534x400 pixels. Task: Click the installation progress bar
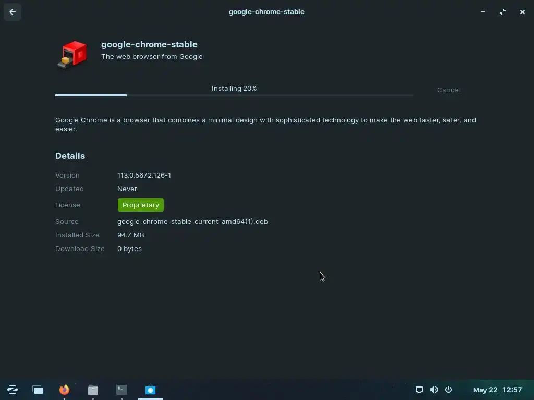point(234,95)
